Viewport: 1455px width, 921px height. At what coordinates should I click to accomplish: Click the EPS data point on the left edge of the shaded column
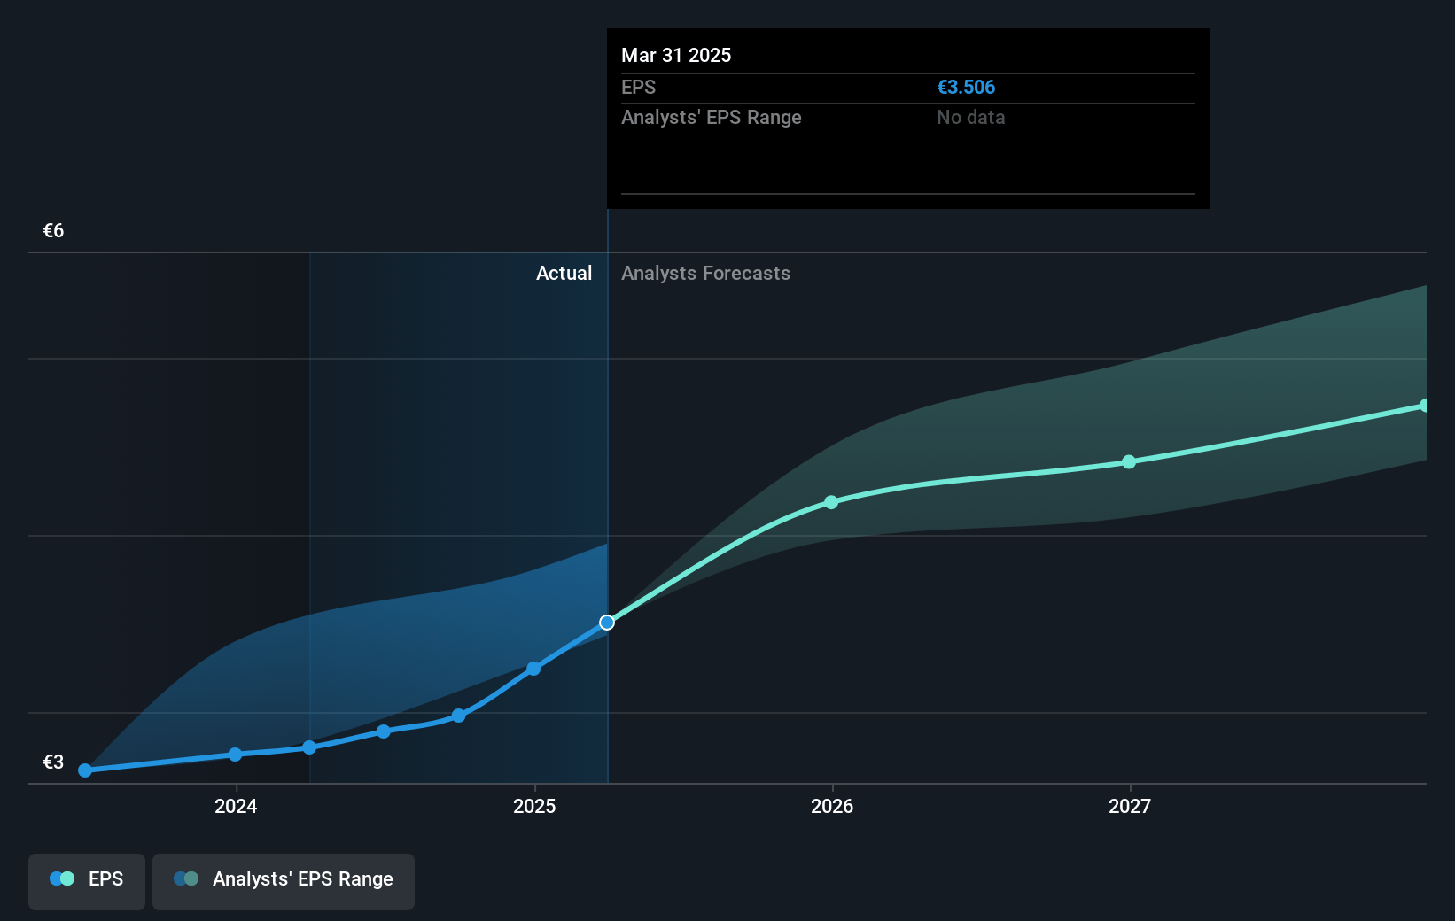pos(309,747)
